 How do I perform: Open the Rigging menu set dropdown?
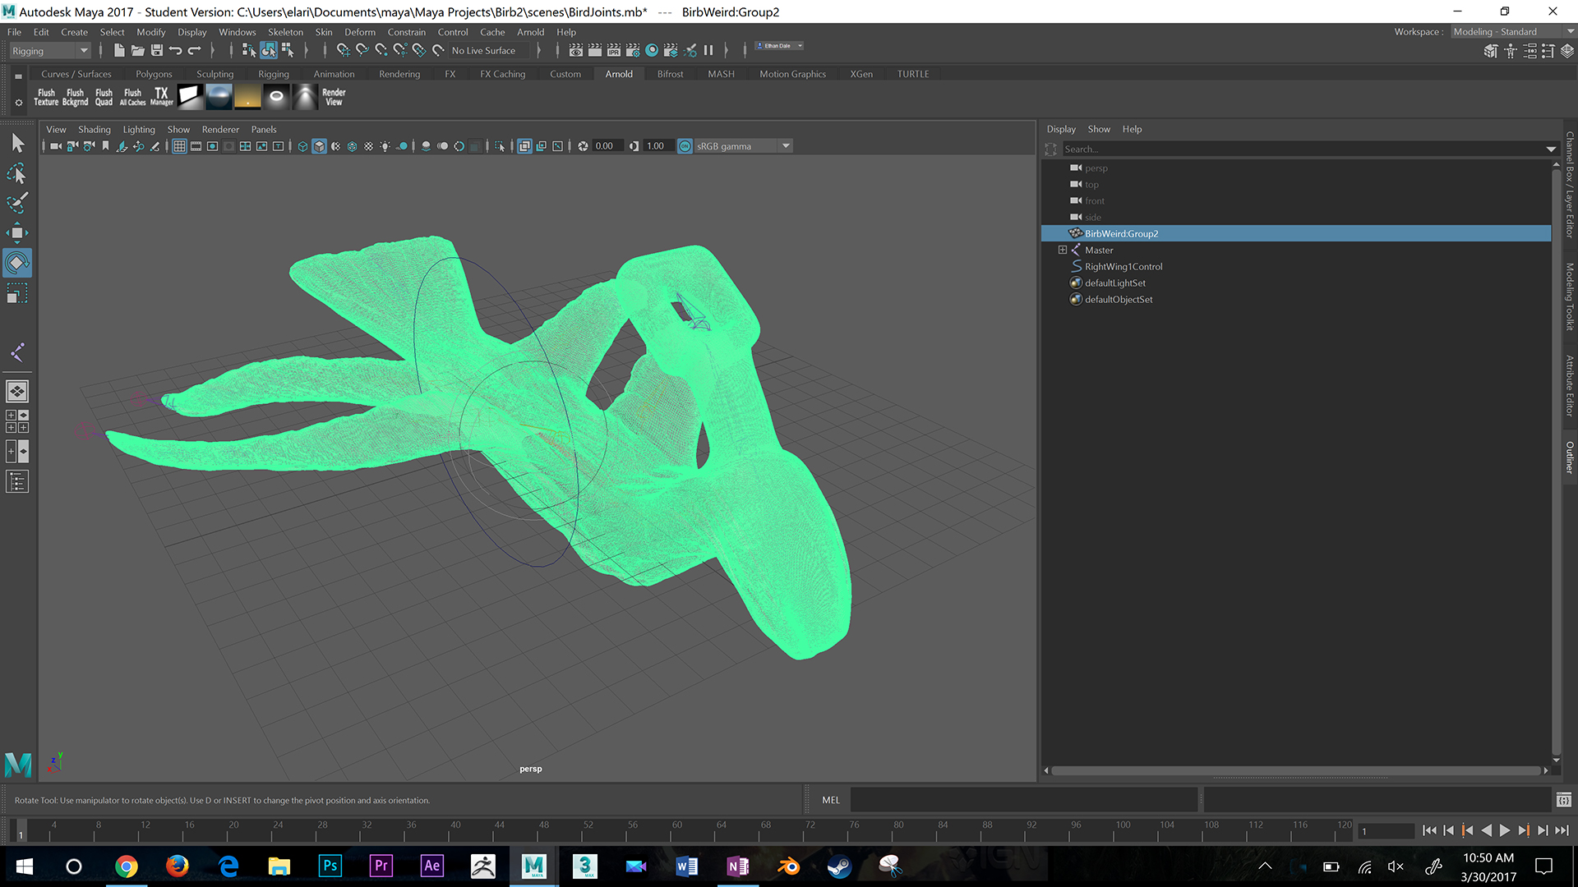tap(49, 51)
